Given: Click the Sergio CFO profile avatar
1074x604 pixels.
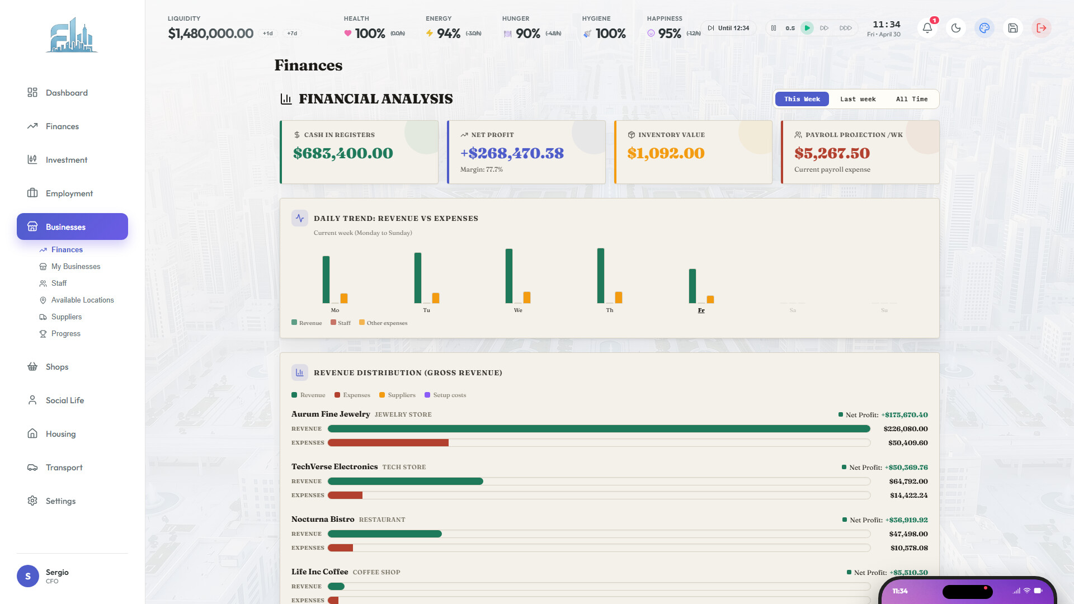Looking at the screenshot, I should click(x=28, y=576).
